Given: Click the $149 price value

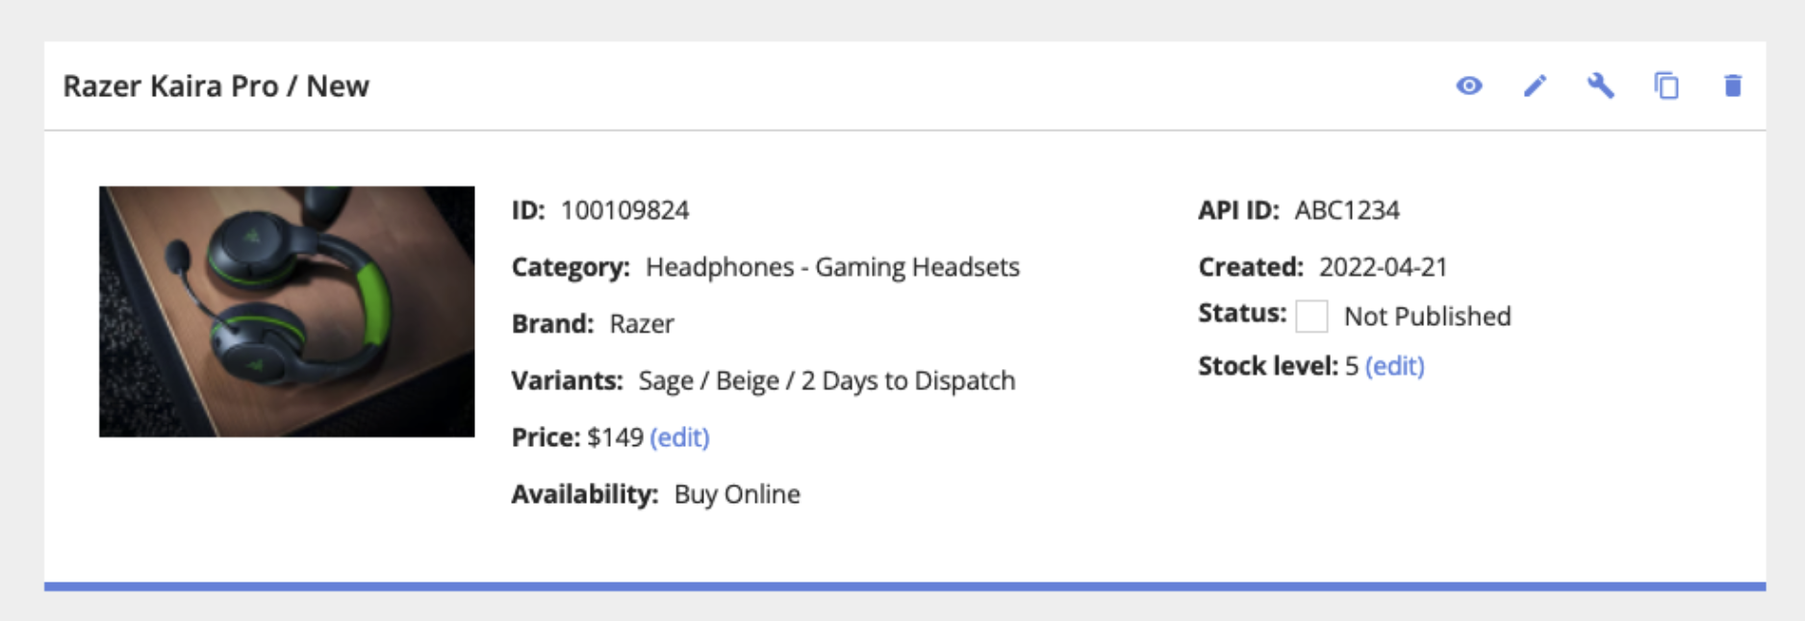Looking at the screenshot, I should [615, 437].
